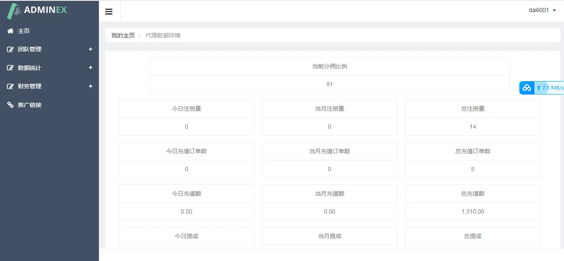
Task: Expand 财务管理 with its plus sign
Action: point(91,86)
